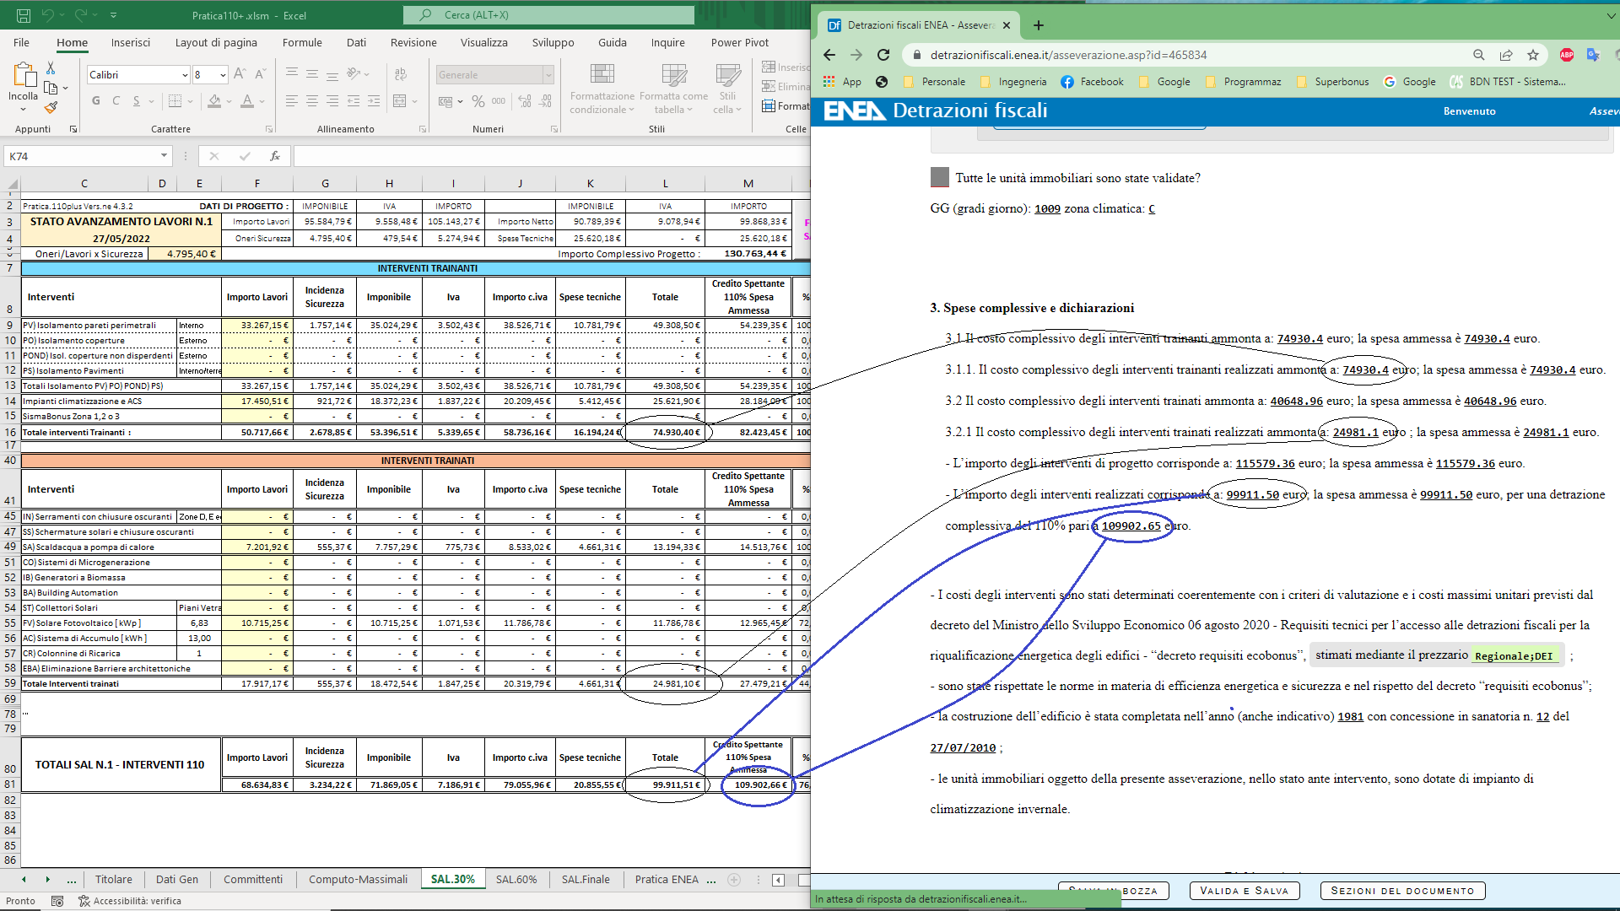Open the Generale number format dropdown
Image resolution: width=1620 pixels, height=911 pixels.
tap(548, 75)
